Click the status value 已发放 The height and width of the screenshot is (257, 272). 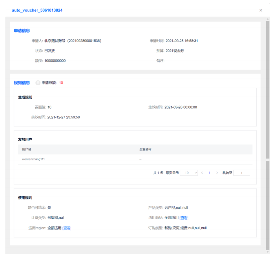click(x=49, y=51)
